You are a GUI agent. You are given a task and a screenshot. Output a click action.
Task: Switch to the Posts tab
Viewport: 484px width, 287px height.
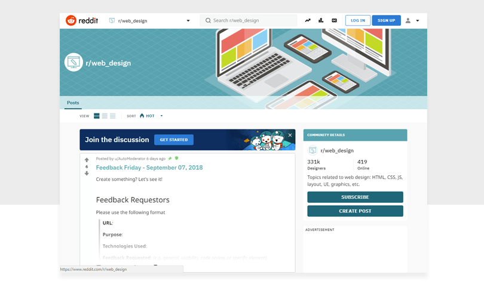(73, 103)
